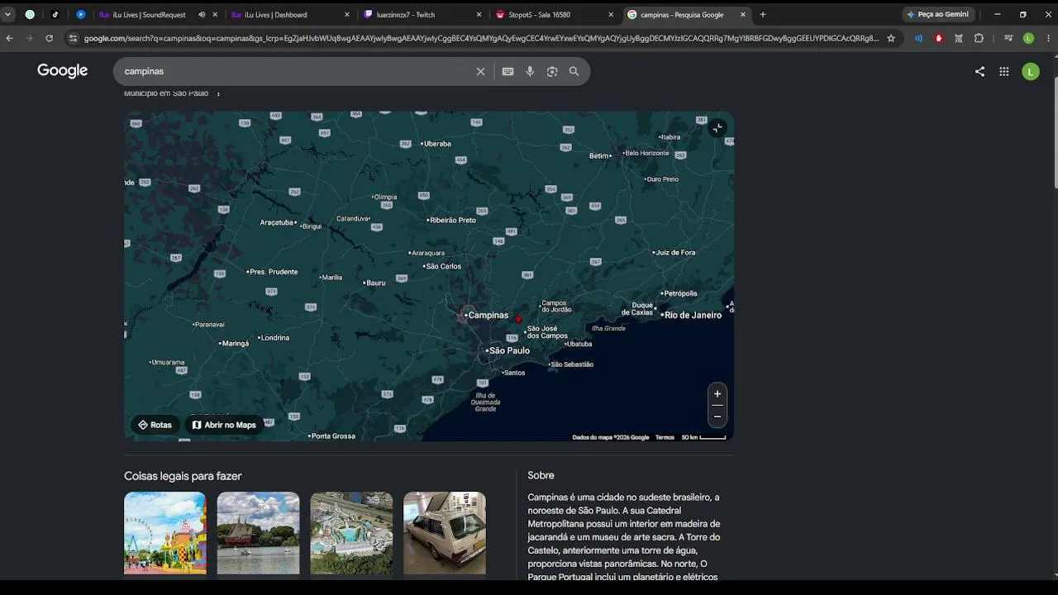Screen dimensions: 1058x595
Task: Open the Extensions puzzle menu
Action: (979, 38)
